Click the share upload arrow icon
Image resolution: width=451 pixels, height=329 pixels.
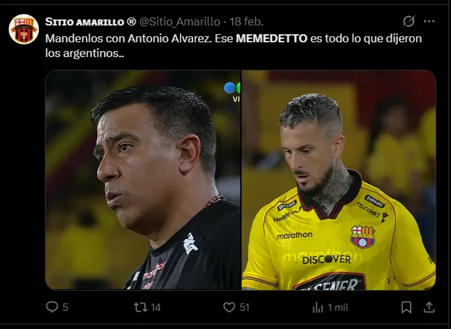(x=429, y=307)
